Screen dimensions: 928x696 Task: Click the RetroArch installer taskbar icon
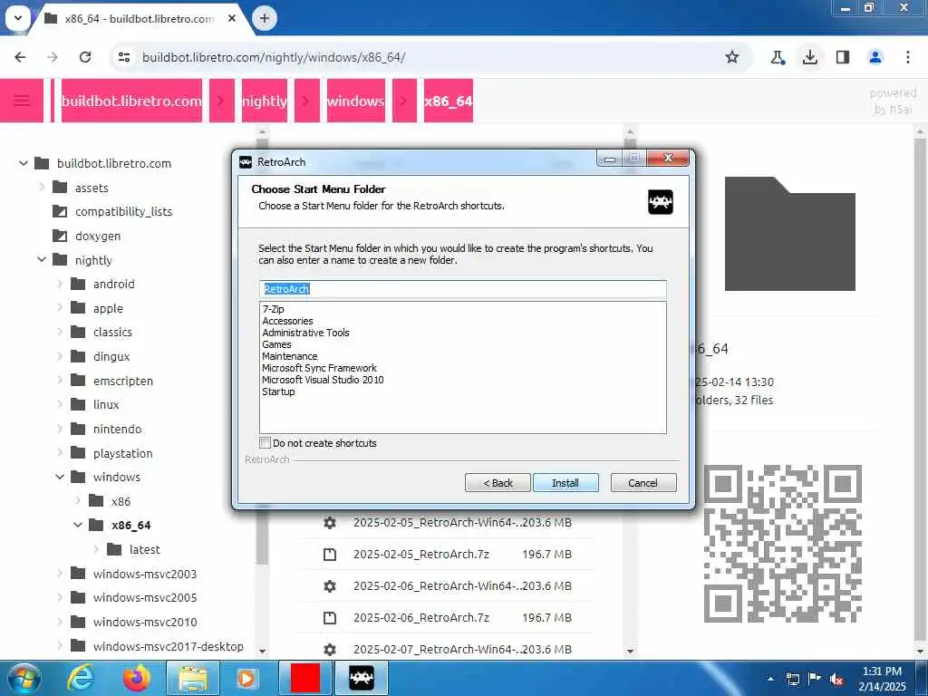(x=362, y=678)
